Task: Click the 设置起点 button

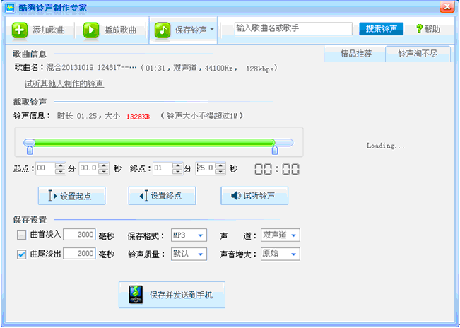Action: [71, 196]
